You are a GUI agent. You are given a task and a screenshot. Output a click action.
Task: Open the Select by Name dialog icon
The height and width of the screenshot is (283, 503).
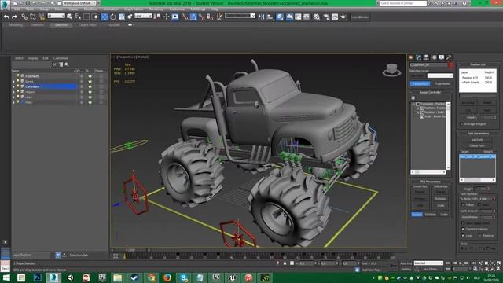(78, 17)
